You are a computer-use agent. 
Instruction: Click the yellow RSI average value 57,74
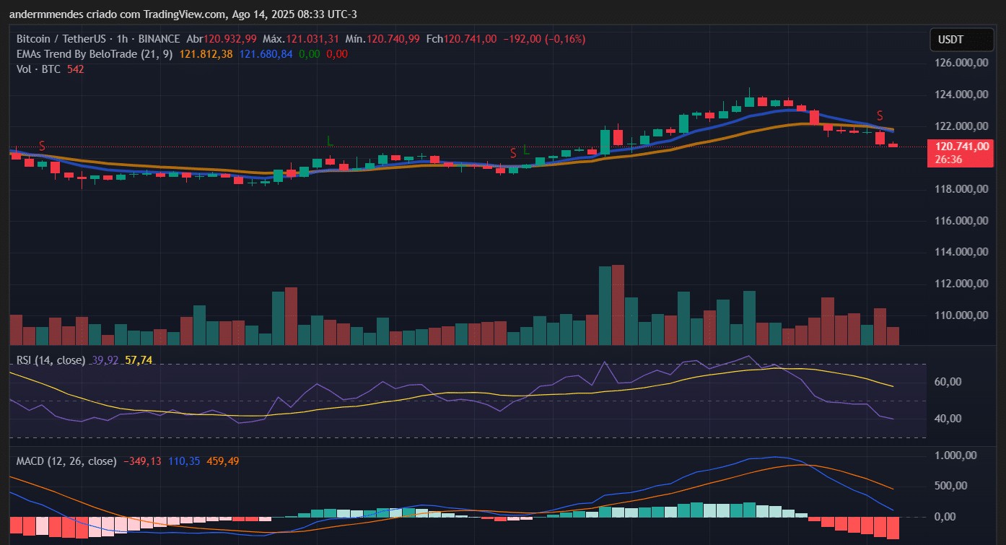[x=139, y=359]
